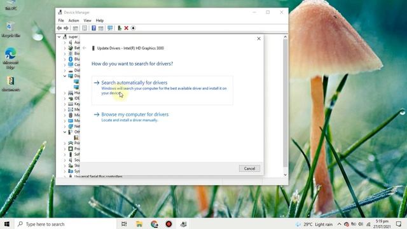Select the Bluetooth category icon in tree

point(71,59)
